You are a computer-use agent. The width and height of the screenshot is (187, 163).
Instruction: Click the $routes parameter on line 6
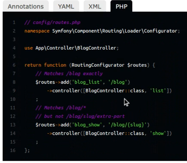click(x=137, y=65)
